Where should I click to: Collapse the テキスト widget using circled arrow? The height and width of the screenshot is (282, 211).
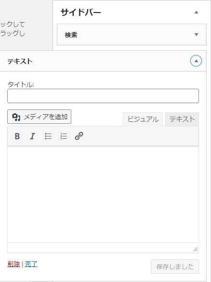click(x=196, y=61)
